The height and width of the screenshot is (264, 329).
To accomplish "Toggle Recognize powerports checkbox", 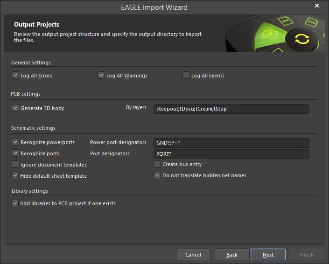I will [15, 142].
